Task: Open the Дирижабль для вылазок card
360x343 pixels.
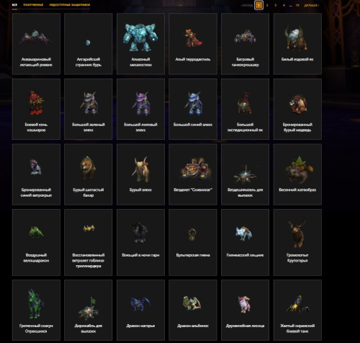Action: pos(89,310)
